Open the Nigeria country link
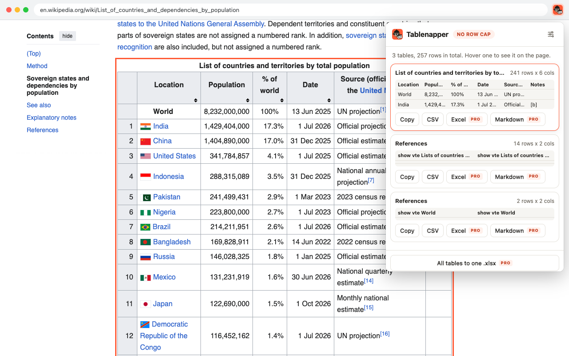Screen dimensions: 569x356 click(x=164, y=212)
